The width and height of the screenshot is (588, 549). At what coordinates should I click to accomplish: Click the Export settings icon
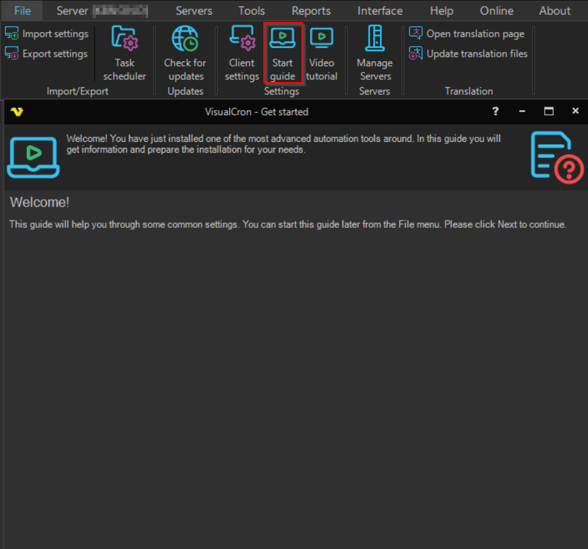[x=12, y=53]
